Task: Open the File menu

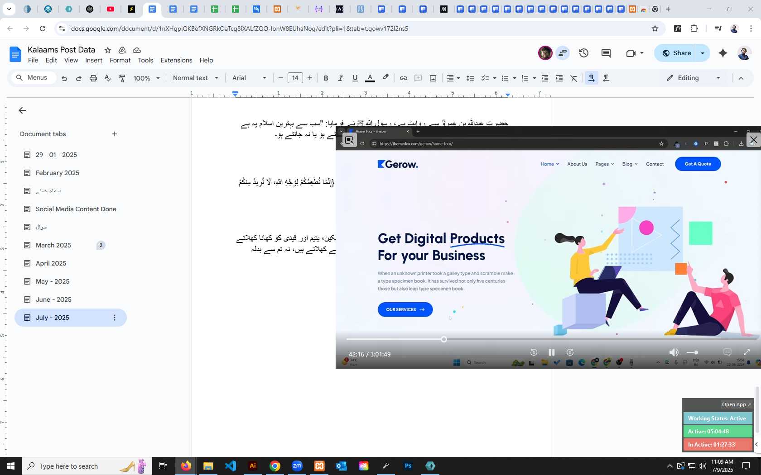Action: pyautogui.click(x=33, y=60)
